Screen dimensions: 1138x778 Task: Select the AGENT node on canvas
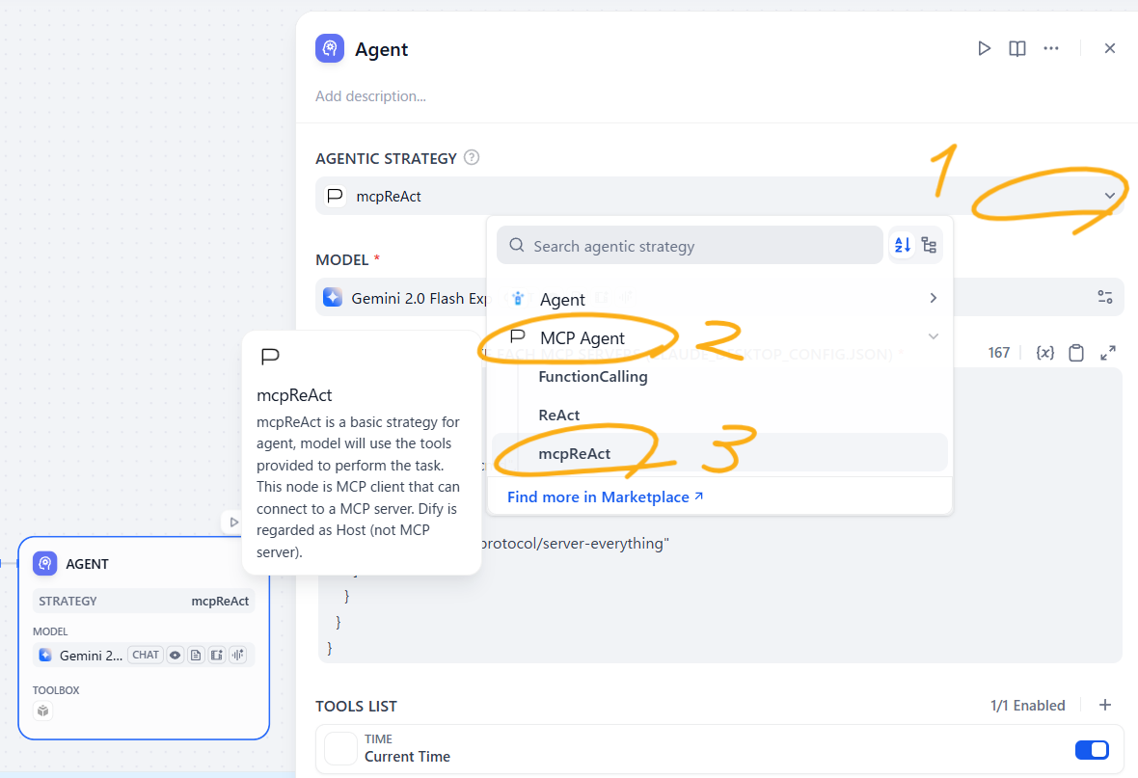coord(144,638)
